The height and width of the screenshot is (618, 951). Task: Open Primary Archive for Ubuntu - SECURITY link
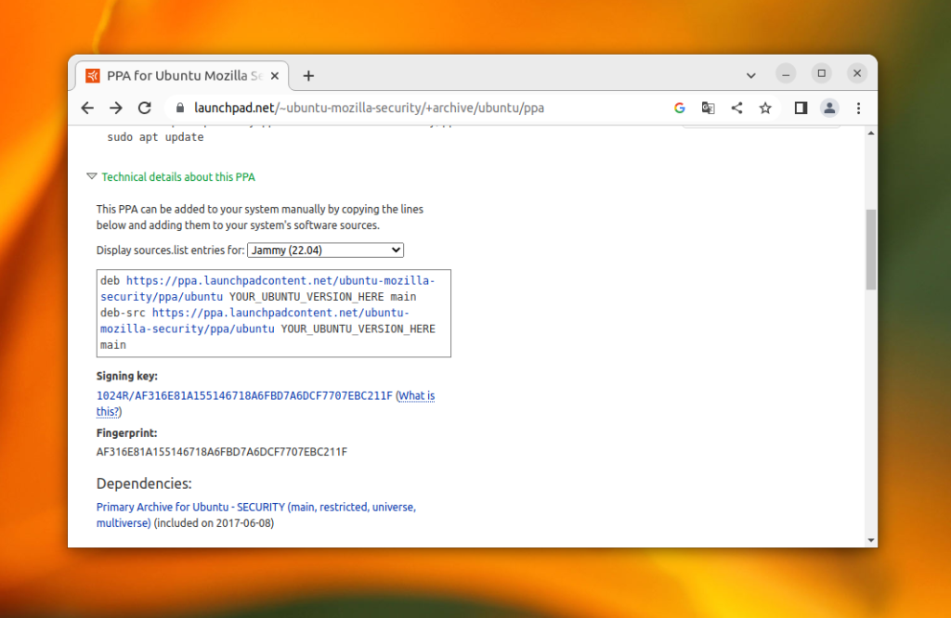256,514
